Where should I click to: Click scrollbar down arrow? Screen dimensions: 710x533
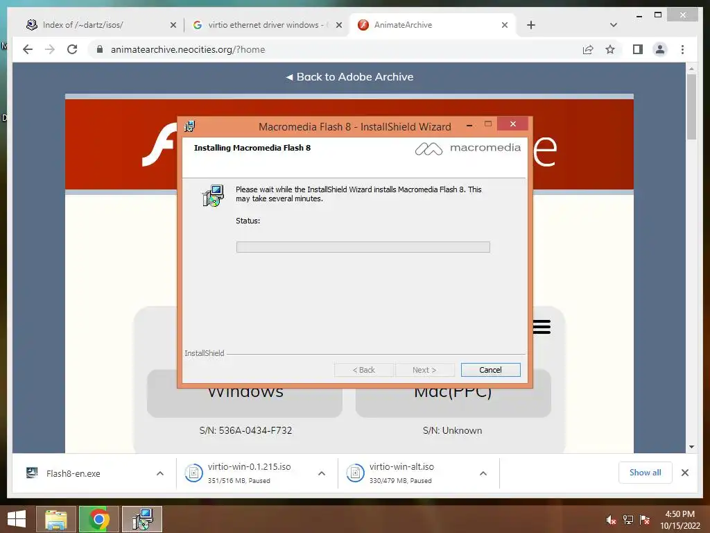pos(691,447)
